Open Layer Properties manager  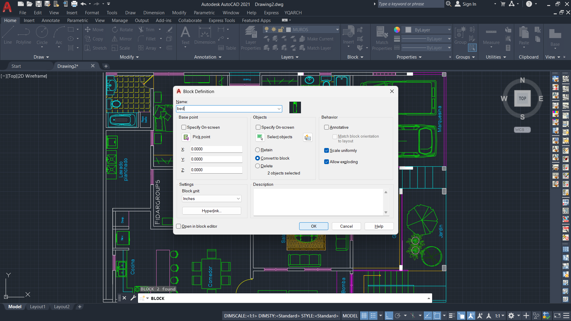(x=251, y=38)
